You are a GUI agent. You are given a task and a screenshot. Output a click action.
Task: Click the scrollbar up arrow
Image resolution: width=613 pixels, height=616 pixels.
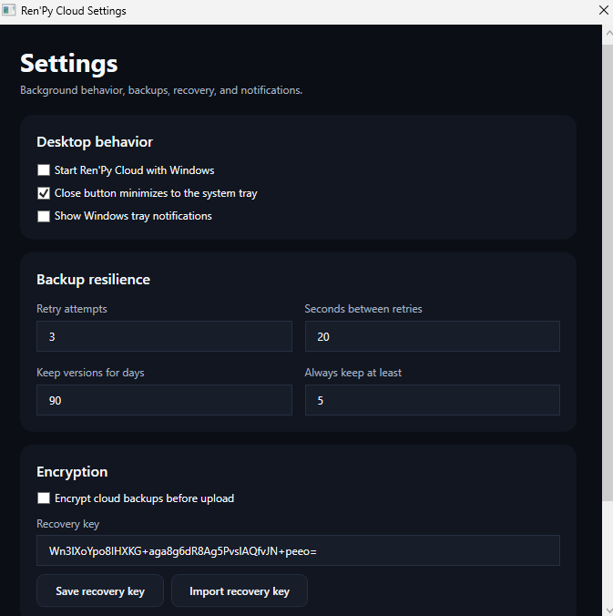(x=608, y=33)
